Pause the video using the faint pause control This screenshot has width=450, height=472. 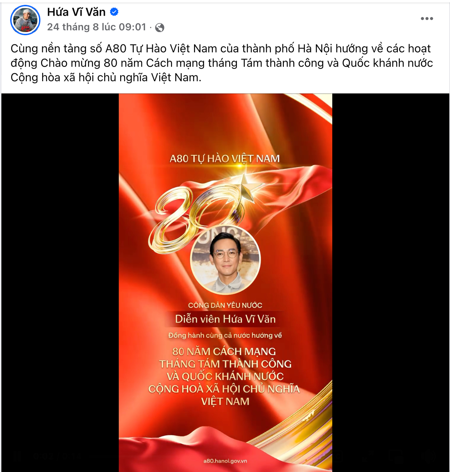pos(17,456)
